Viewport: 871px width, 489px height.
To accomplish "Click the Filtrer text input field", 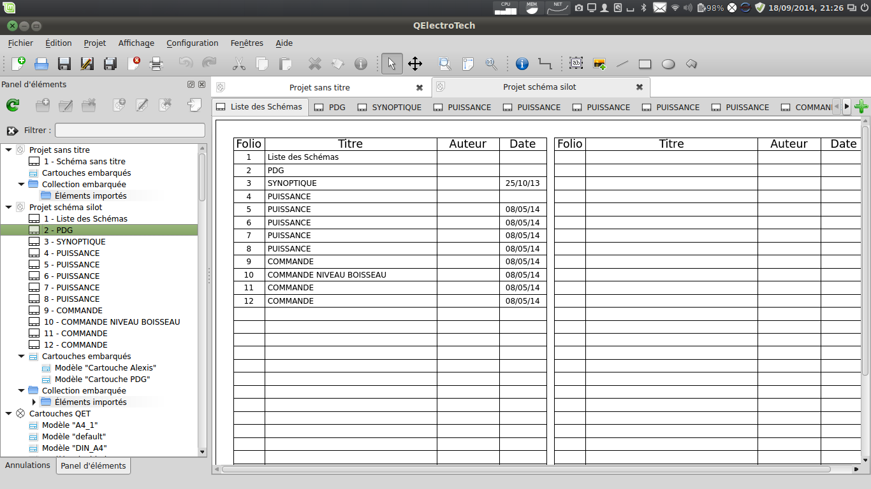I will pos(130,131).
